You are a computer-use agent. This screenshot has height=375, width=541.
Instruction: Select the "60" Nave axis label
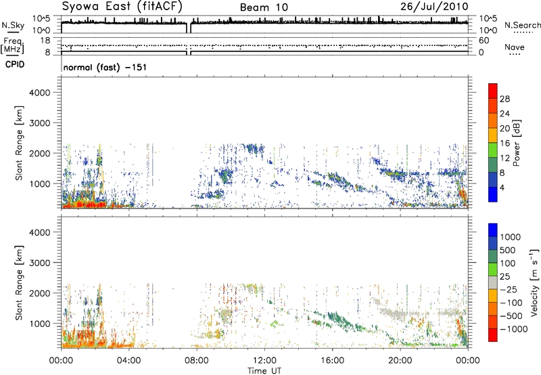click(x=484, y=41)
